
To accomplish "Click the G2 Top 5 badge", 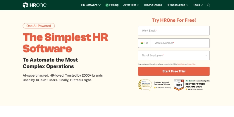I will (x=179, y=85).
